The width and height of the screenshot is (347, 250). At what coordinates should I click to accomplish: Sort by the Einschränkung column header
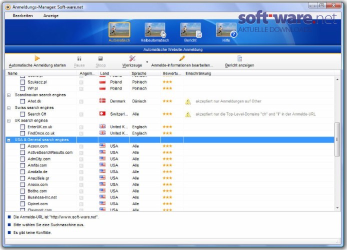258,73
